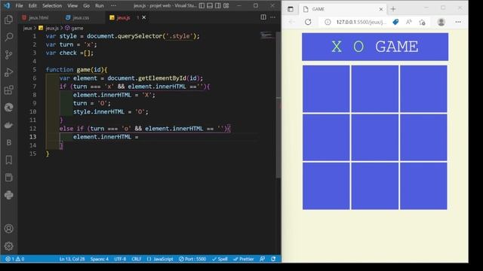Toggle primary side bar layout icon
Viewport: 483px width, 271px height.
(x=202, y=5)
